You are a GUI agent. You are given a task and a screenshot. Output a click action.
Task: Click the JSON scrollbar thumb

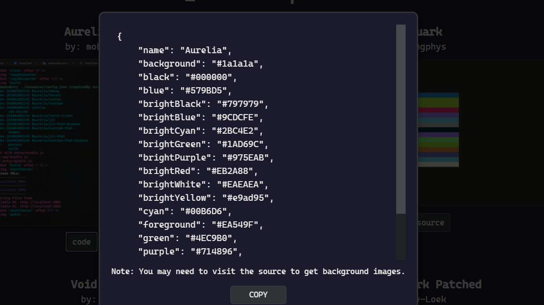pos(401,119)
